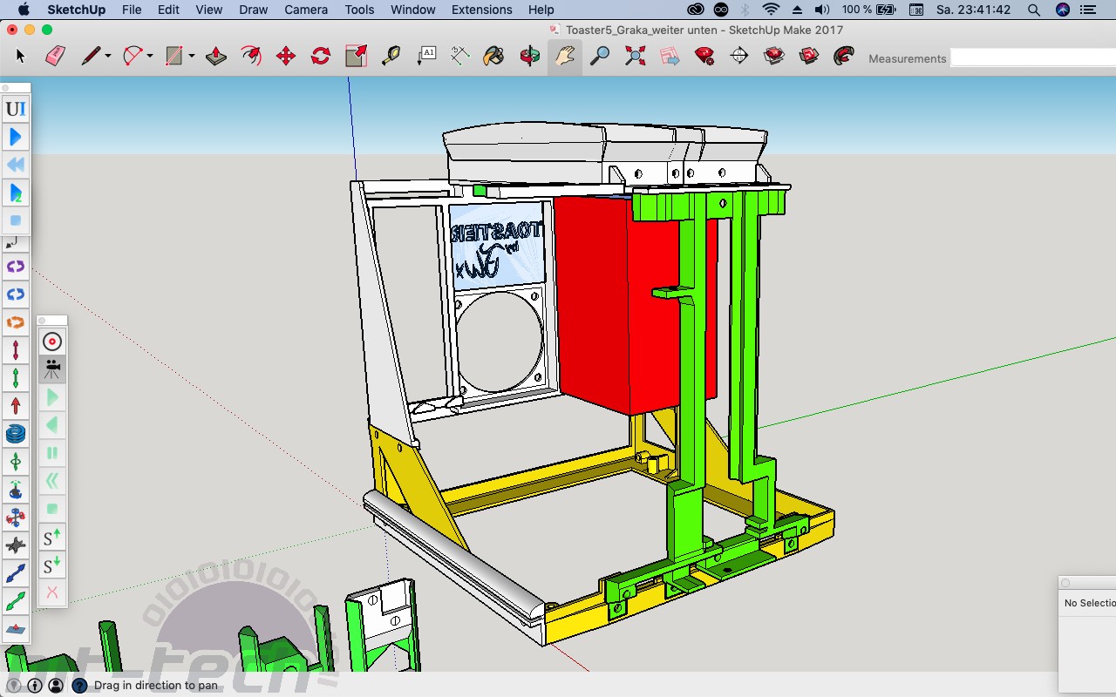Select the Arc drawing tool
Viewport: 1116px width, 697px height.
click(133, 57)
